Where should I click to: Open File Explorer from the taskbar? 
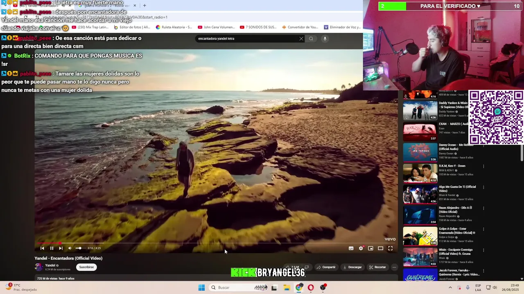tap(286, 287)
